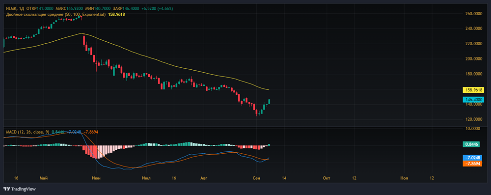Open the TradingView logo link

(x=20, y=189)
